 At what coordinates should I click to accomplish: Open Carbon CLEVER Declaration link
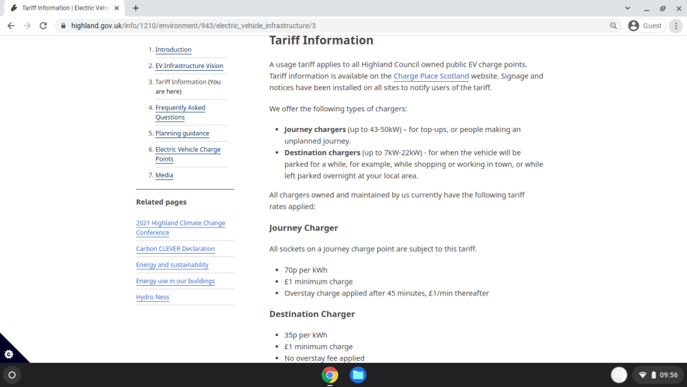[x=175, y=249]
